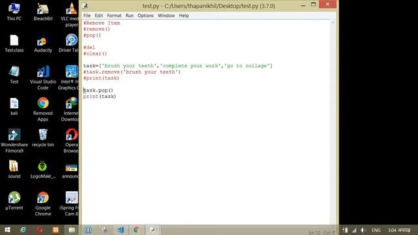The height and width of the screenshot is (235, 418).
Task: Click the Ln: 12 status bar indicator
Action: (x=315, y=232)
